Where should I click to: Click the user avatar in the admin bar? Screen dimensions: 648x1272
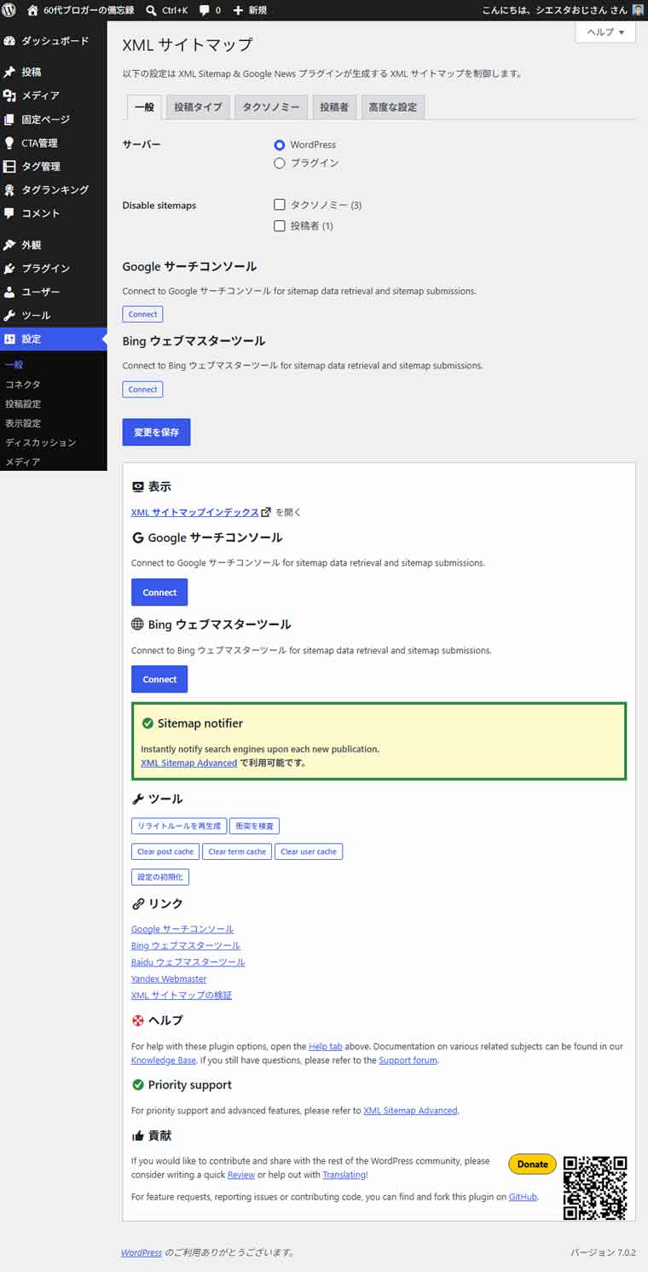pos(638,10)
